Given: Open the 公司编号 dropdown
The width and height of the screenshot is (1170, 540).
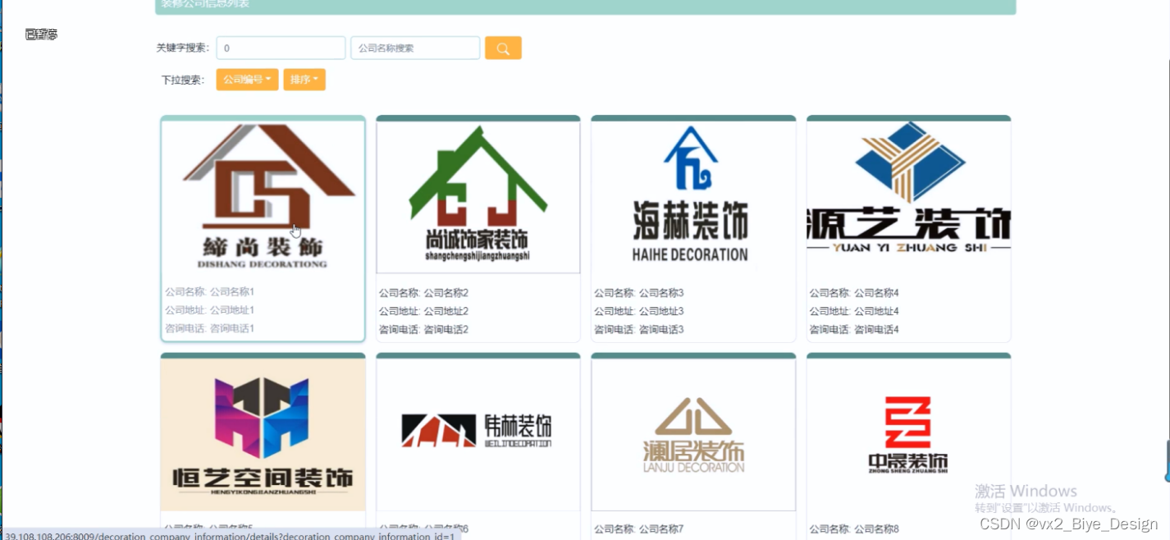Looking at the screenshot, I should (247, 80).
